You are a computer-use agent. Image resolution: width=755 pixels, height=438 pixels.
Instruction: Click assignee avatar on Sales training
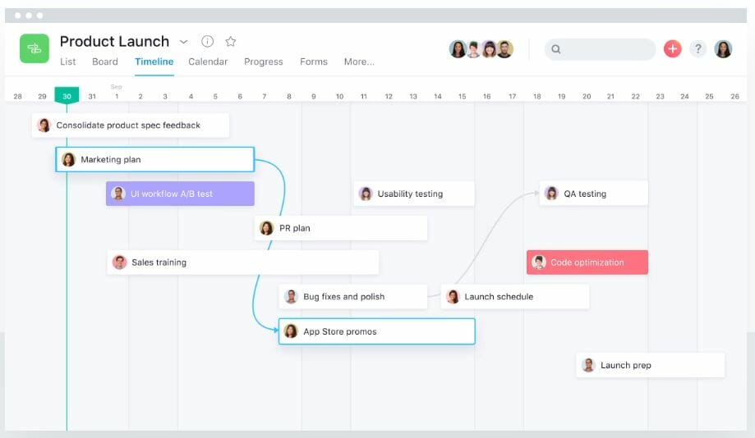coord(119,262)
